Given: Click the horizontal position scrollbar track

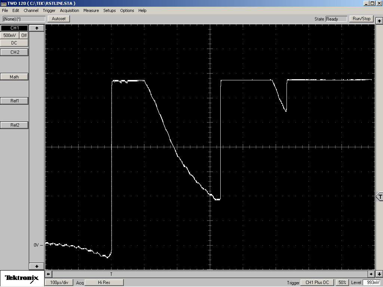Looking at the screenshot, I should click(x=210, y=274).
